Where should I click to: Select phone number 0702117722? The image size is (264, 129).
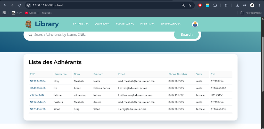tap(176, 95)
